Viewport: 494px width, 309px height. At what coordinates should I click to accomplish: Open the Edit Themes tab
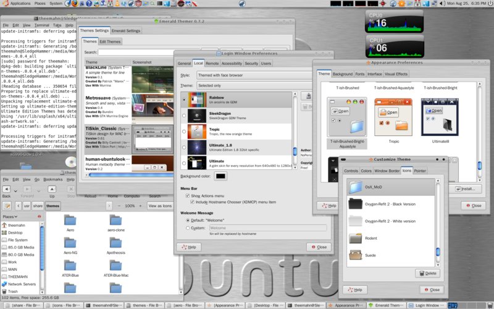pos(110,41)
